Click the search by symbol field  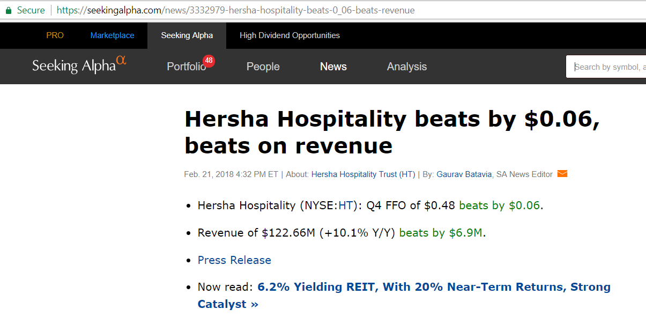tap(606, 67)
